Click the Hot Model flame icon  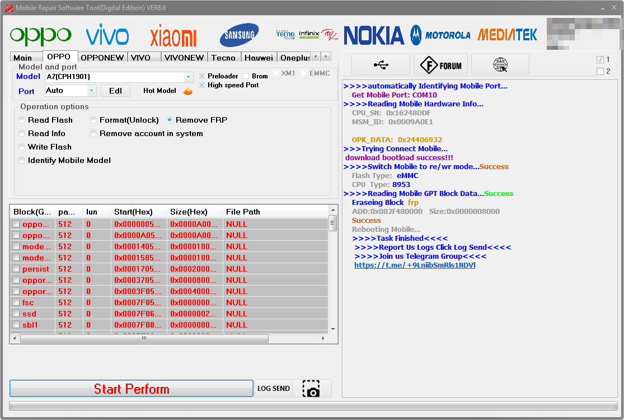tap(188, 91)
